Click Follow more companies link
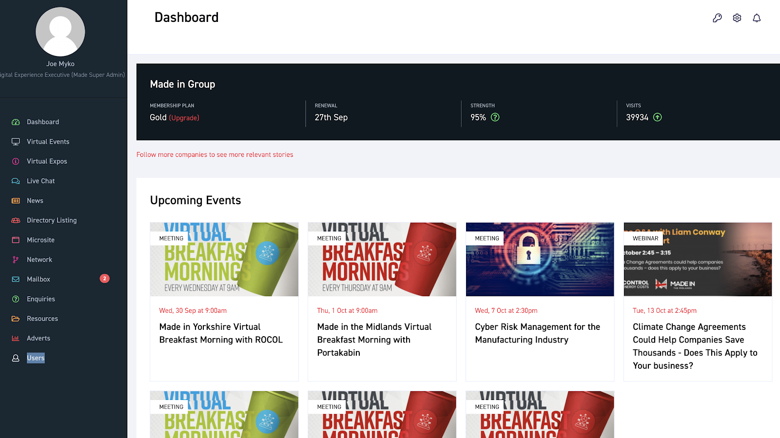The image size is (780, 438). click(x=215, y=154)
